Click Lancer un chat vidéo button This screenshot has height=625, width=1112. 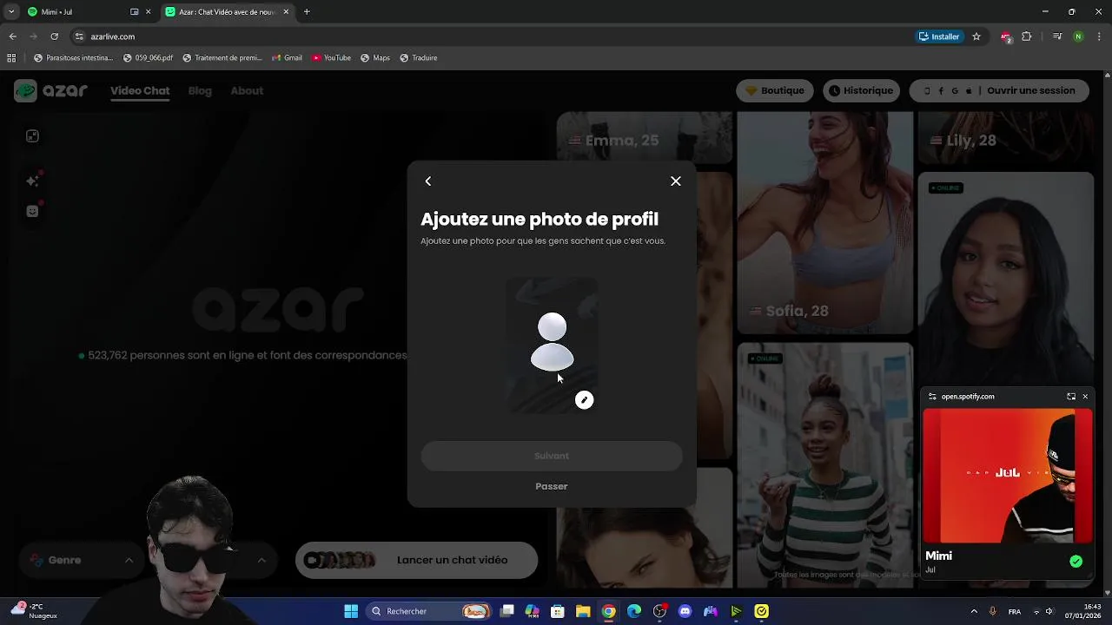pos(417,561)
